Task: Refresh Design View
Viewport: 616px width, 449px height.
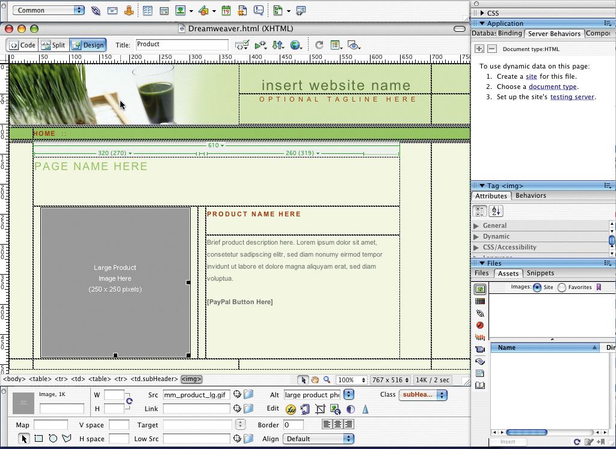Action: [319, 44]
